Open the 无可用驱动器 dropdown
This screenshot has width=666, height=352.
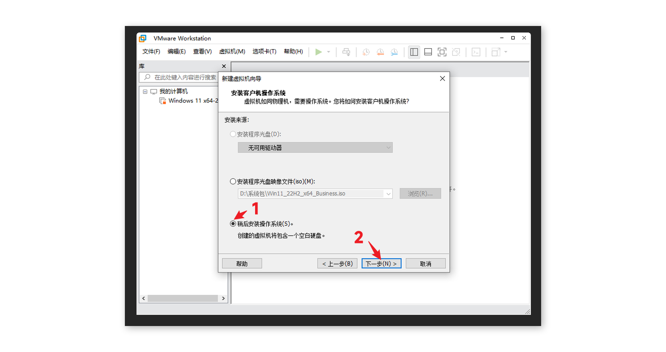(315, 148)
